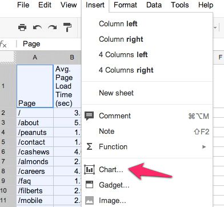Select the cell containing single slash
This screenshot has width=224, height=207.
pyautogui.click(x=35, y=113)
